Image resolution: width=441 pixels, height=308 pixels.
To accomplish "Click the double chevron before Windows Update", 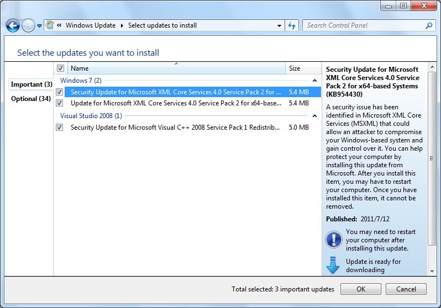I will pos(59,25).
